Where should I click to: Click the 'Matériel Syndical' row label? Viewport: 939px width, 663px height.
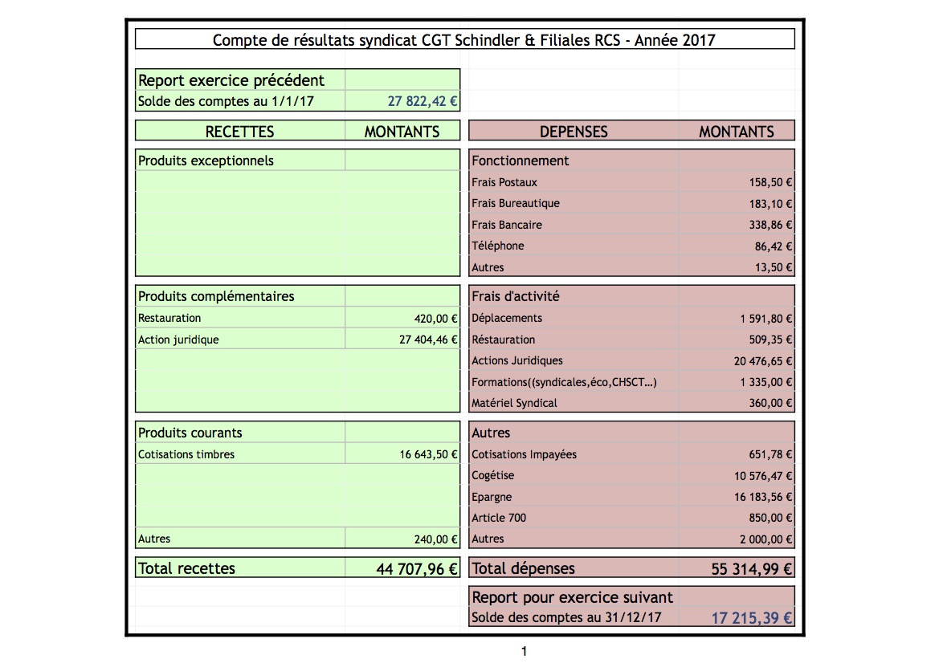point(514,403)
